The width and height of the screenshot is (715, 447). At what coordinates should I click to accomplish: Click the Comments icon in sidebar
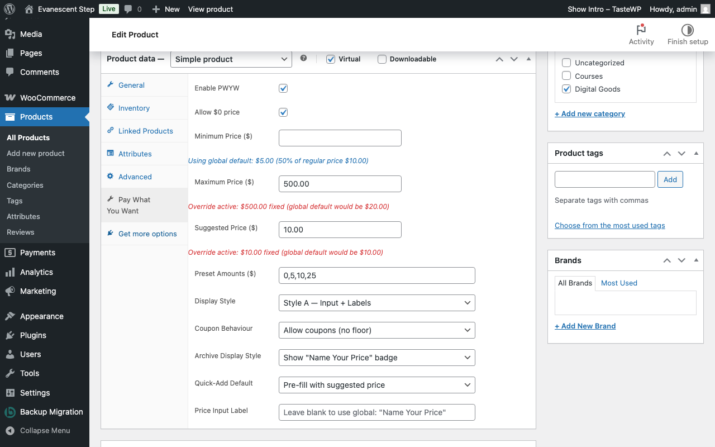pos(10,72)
